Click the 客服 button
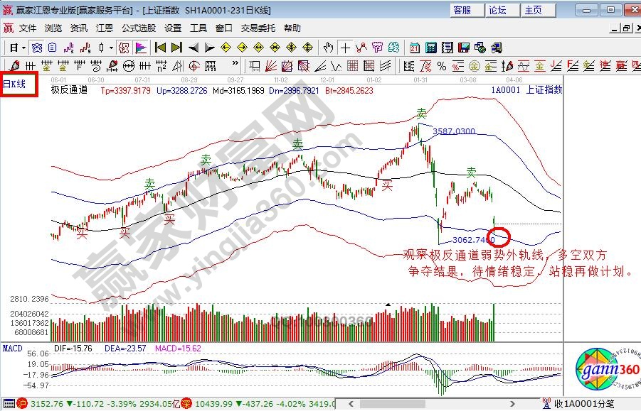The image size is (641, 411). tap(462, 10)
